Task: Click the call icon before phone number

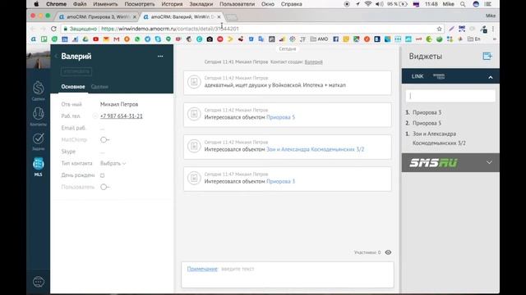Action: 95,116
